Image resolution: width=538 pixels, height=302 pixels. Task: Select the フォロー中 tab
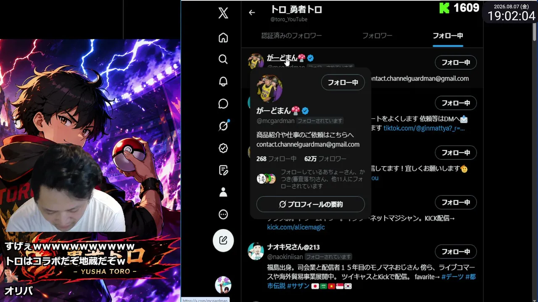pos(448,36)
